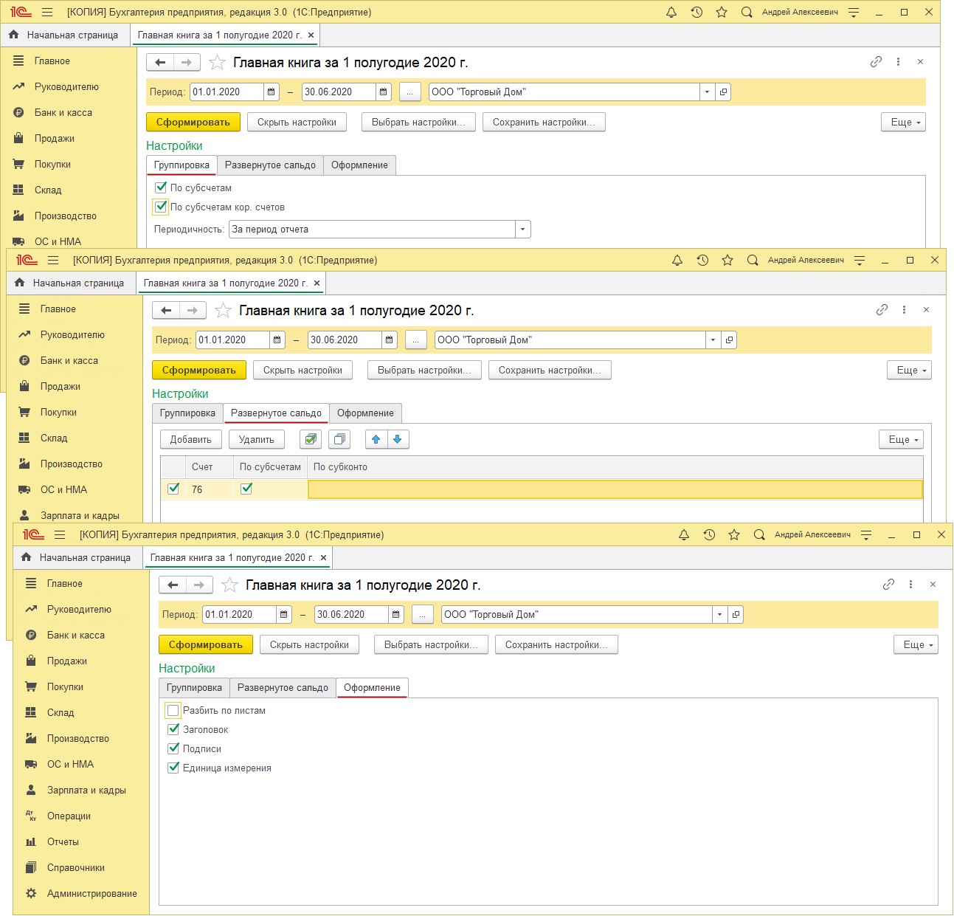This screenshot has width=954, height=916.
Task: Click home icon of Начальная страница bottom window
Action: click(27, 557)
